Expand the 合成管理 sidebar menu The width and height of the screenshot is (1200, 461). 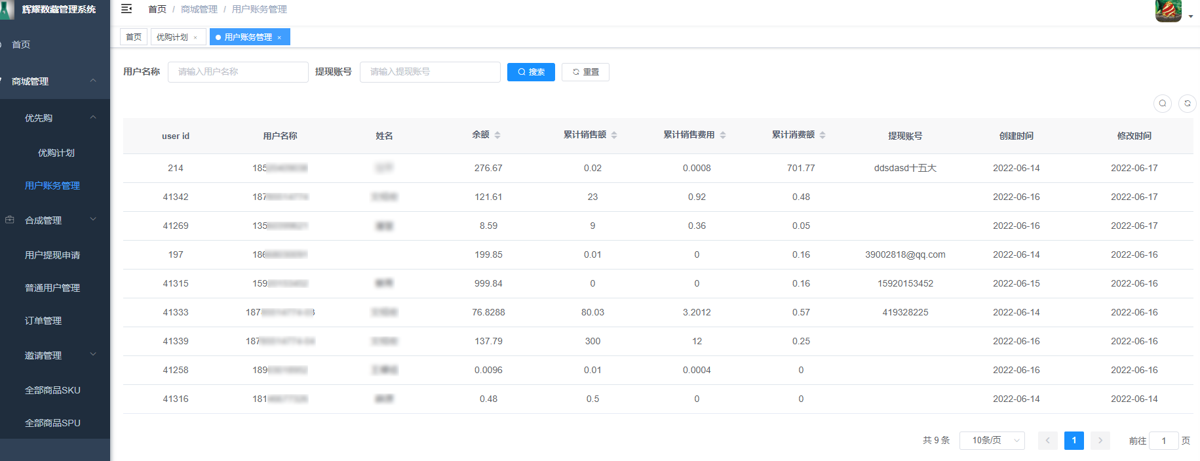click(55, 220)
